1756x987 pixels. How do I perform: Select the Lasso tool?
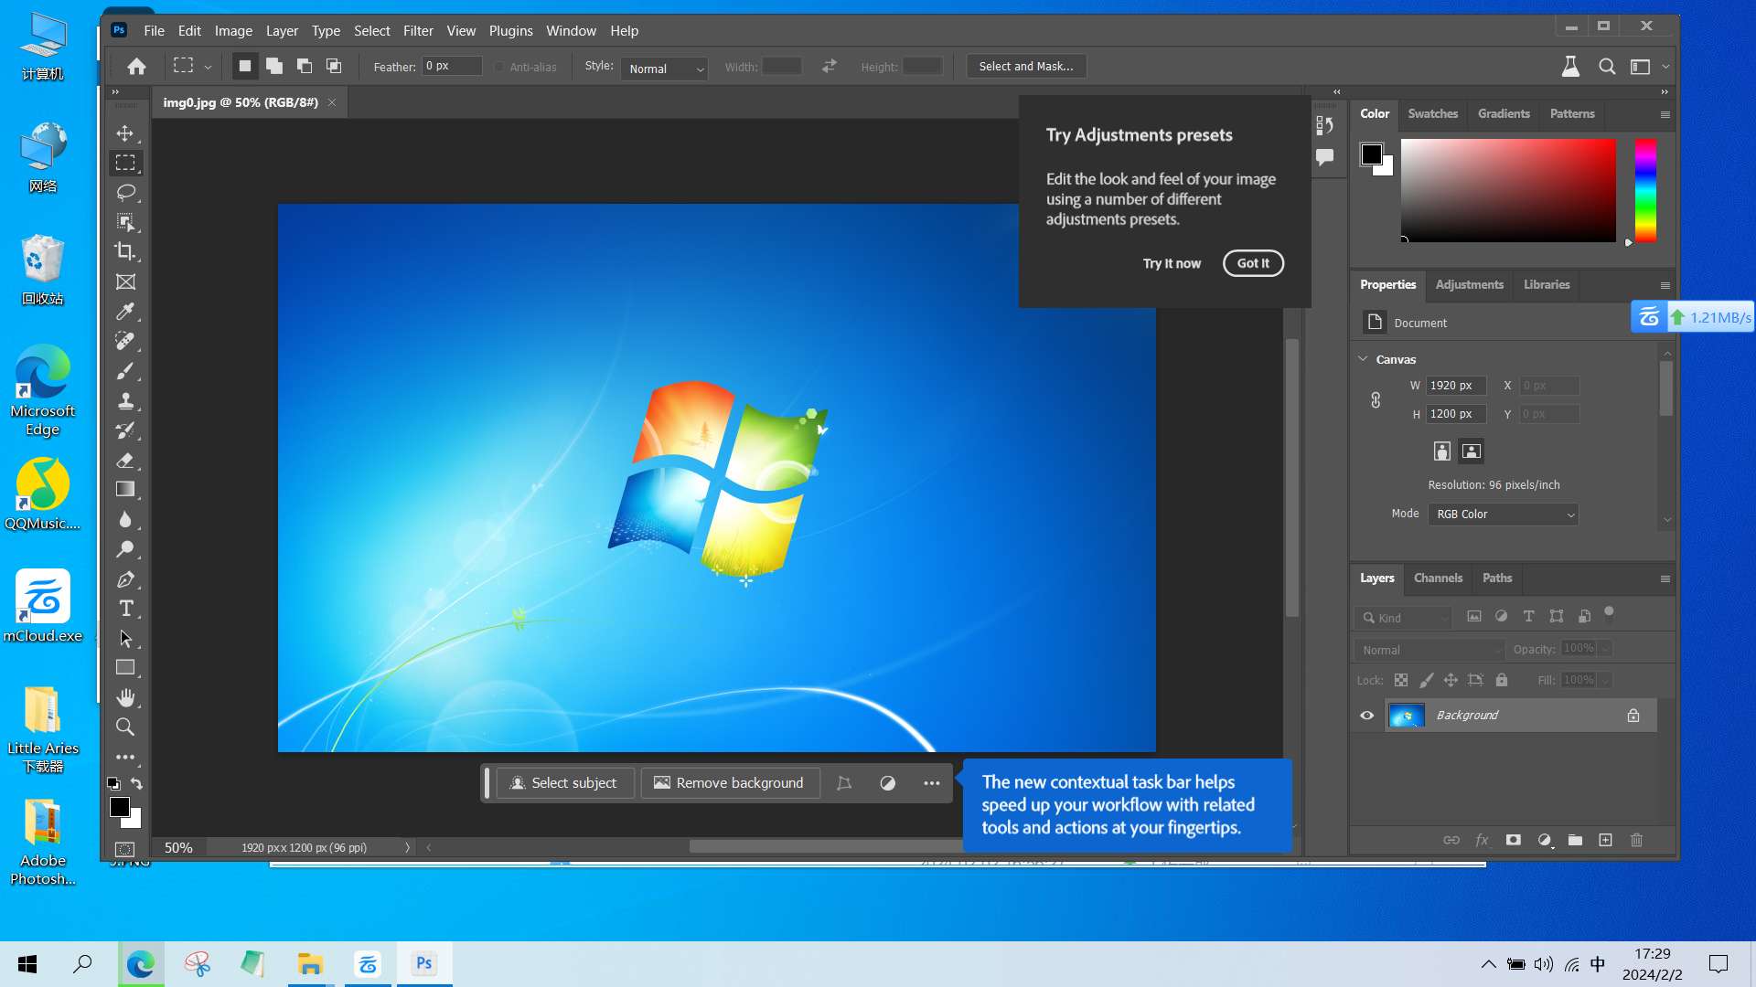tap(125, 193)
